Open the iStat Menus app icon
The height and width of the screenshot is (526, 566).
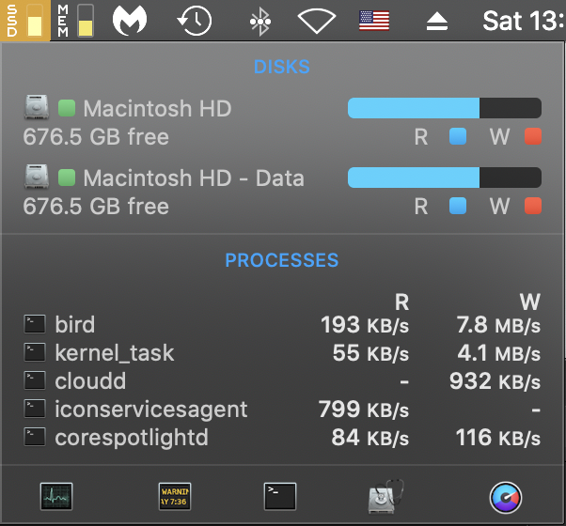point(506,496)
